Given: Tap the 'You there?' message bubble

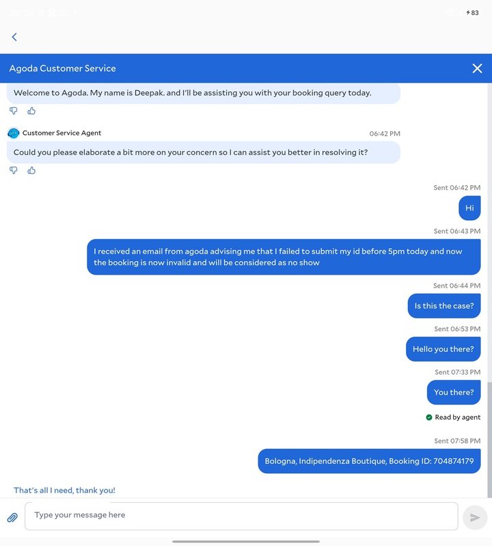Looking at the screenshot, I should click(454, 392).
